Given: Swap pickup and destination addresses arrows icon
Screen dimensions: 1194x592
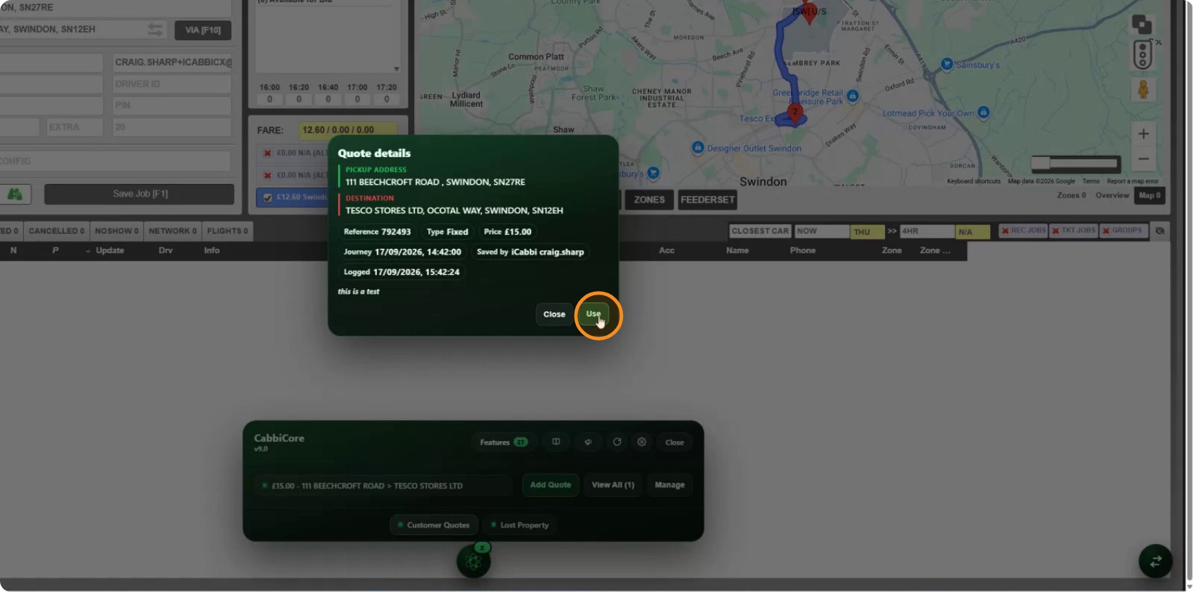Looking at the screenshot, I should coord(155,30).
